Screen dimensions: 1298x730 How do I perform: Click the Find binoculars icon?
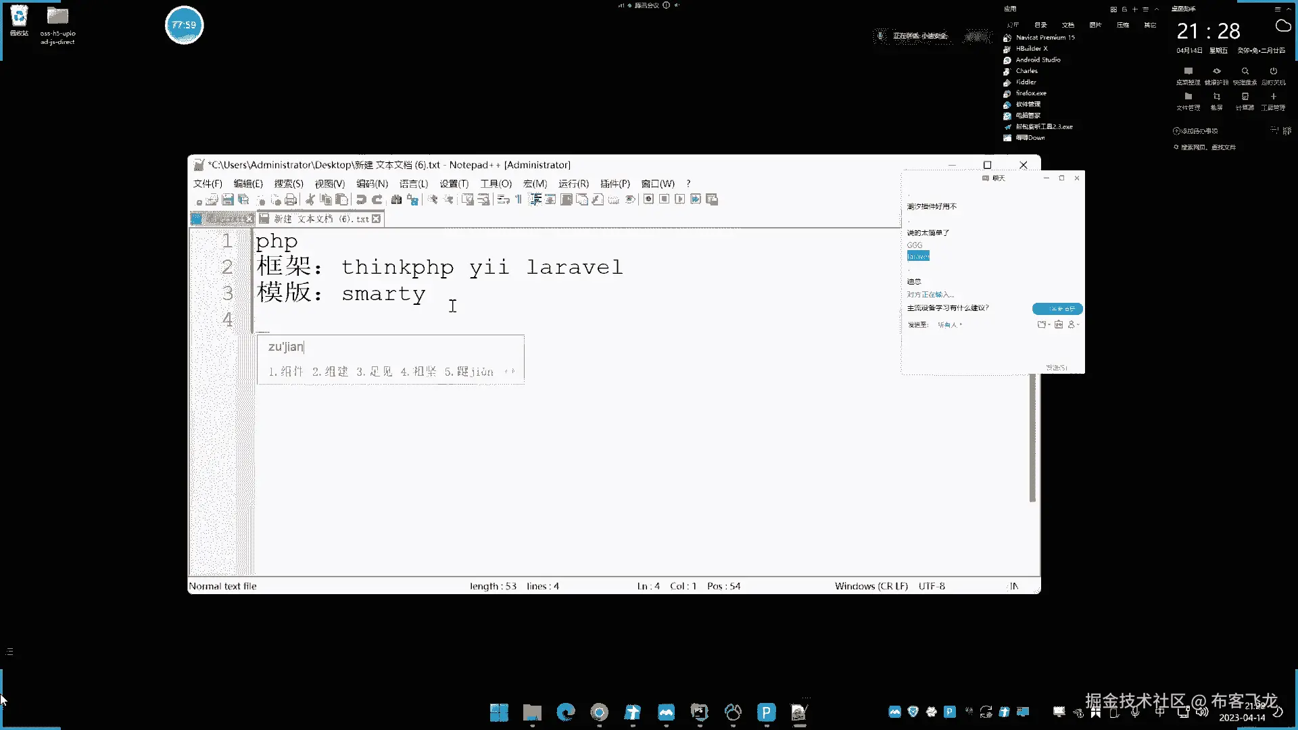pyautogui.click(x=396, y=199)
